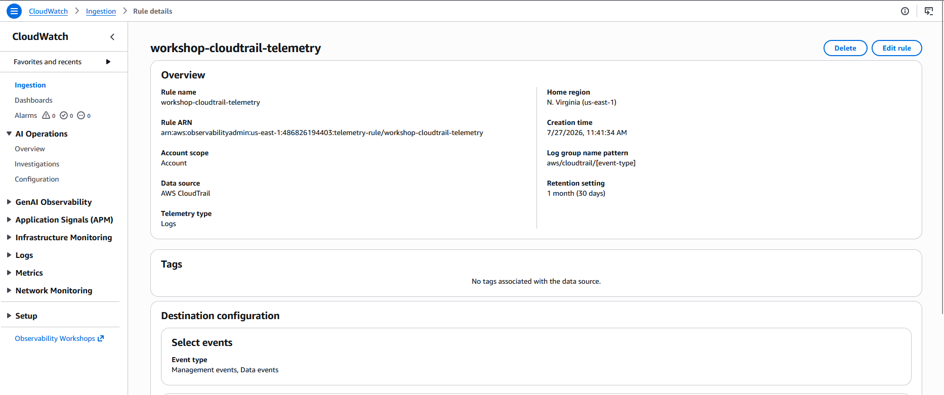Screen dimensions: 944x395
Task: Click the Tags section heading
Action: click(172, 264)
